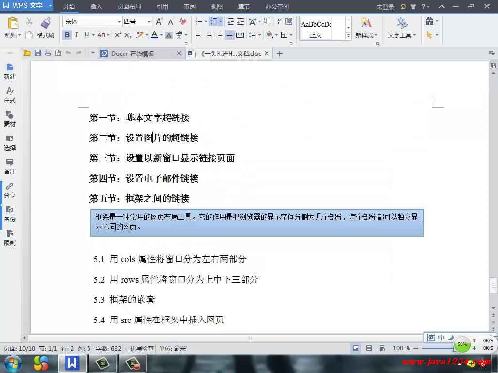
Task: Select the Format Painter (格式刷) brush
Action: (45, 23)
